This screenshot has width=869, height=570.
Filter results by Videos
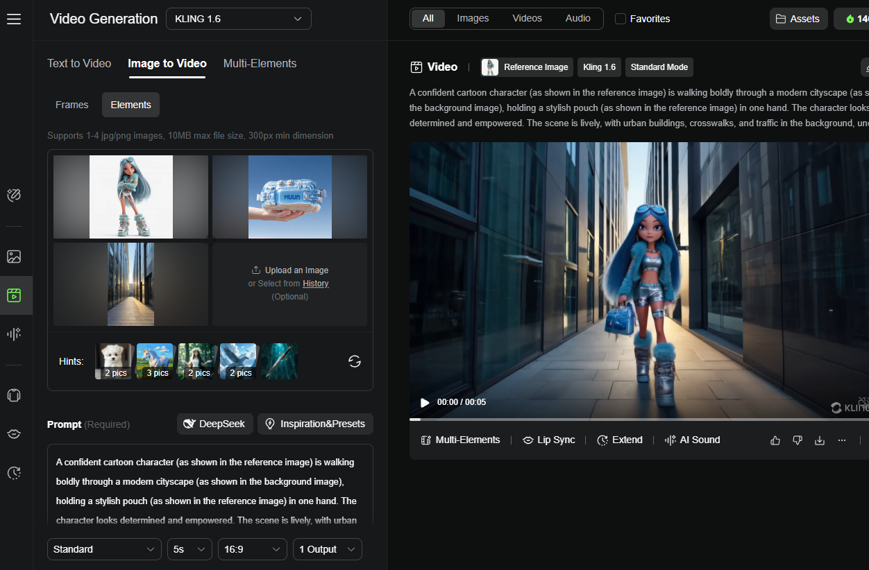528,19
